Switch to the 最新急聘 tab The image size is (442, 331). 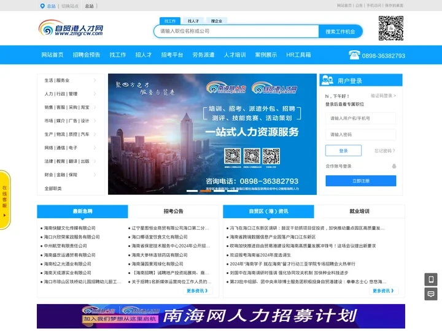click(83, 211)
